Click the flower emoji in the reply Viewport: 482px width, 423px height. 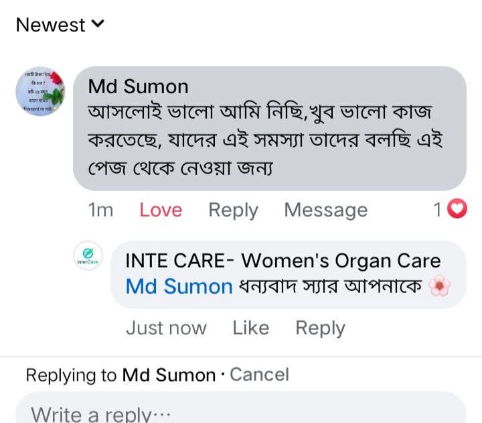[x=439, y=287]
